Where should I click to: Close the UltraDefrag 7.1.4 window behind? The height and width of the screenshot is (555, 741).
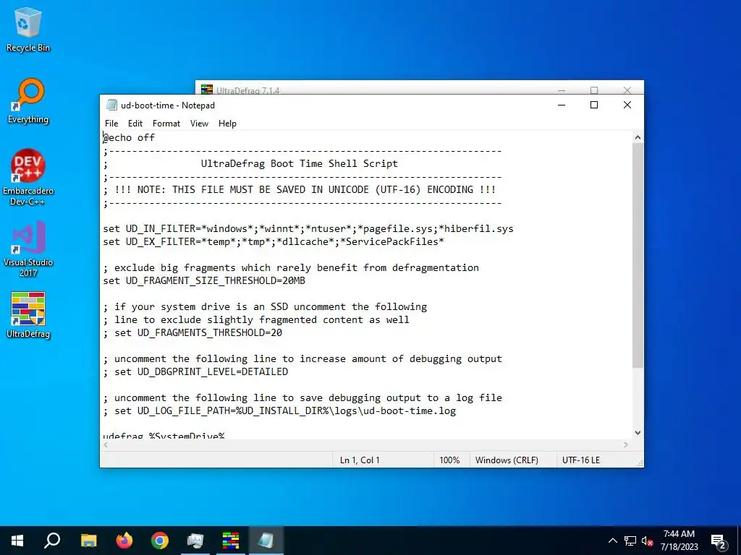(x=627, y=89)
